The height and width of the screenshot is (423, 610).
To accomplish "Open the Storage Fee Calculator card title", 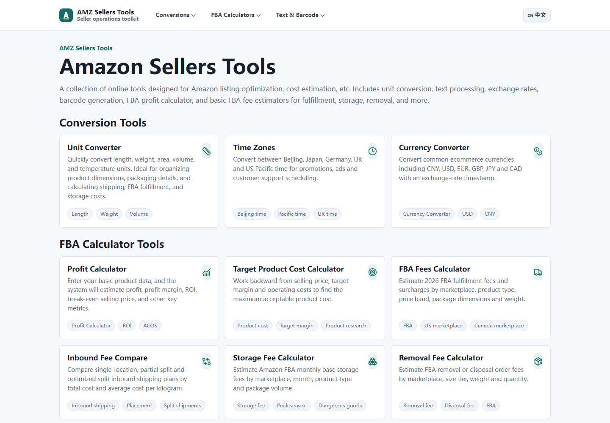I will coord(274,358).
